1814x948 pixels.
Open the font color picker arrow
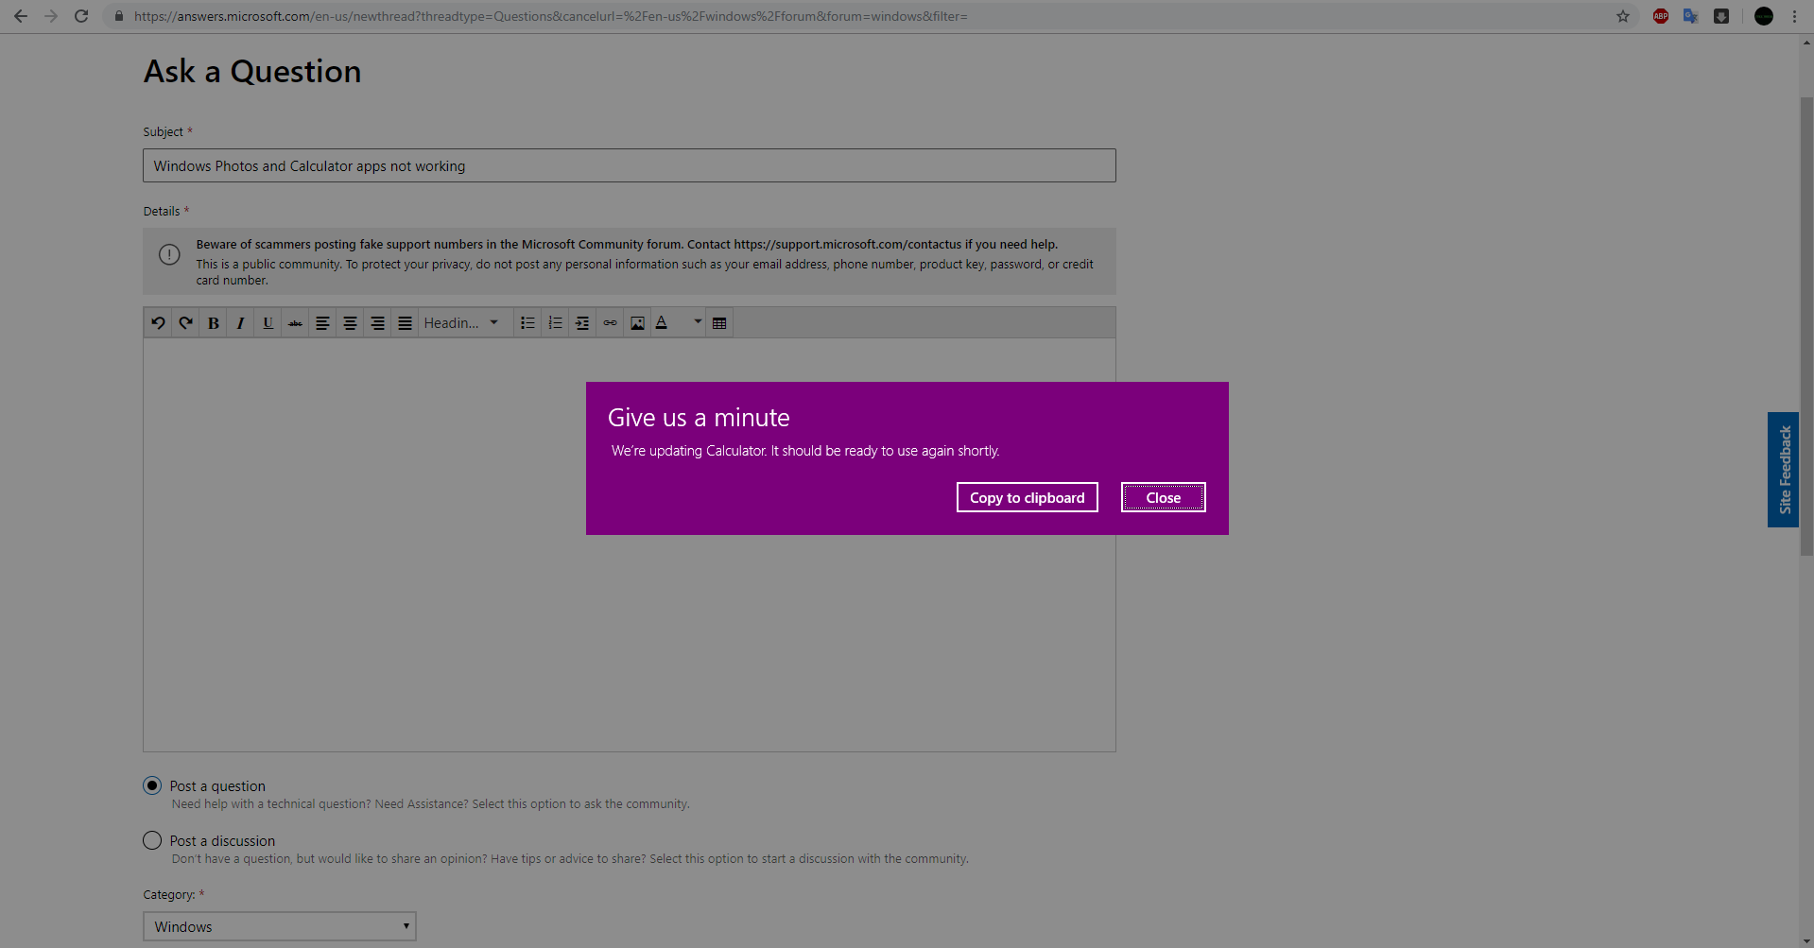click(698, 322)
